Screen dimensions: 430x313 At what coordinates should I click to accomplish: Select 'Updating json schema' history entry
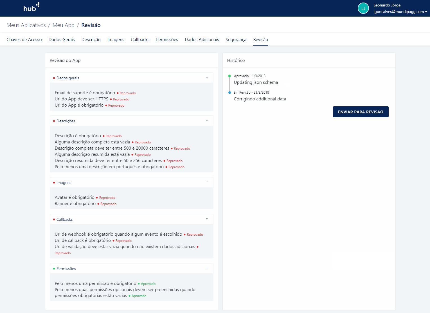click(256, 82)
